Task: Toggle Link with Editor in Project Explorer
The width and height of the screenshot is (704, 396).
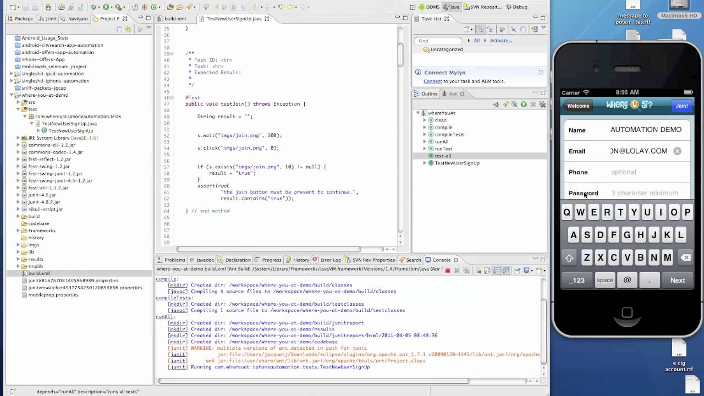Action: (x=128, y=29)
